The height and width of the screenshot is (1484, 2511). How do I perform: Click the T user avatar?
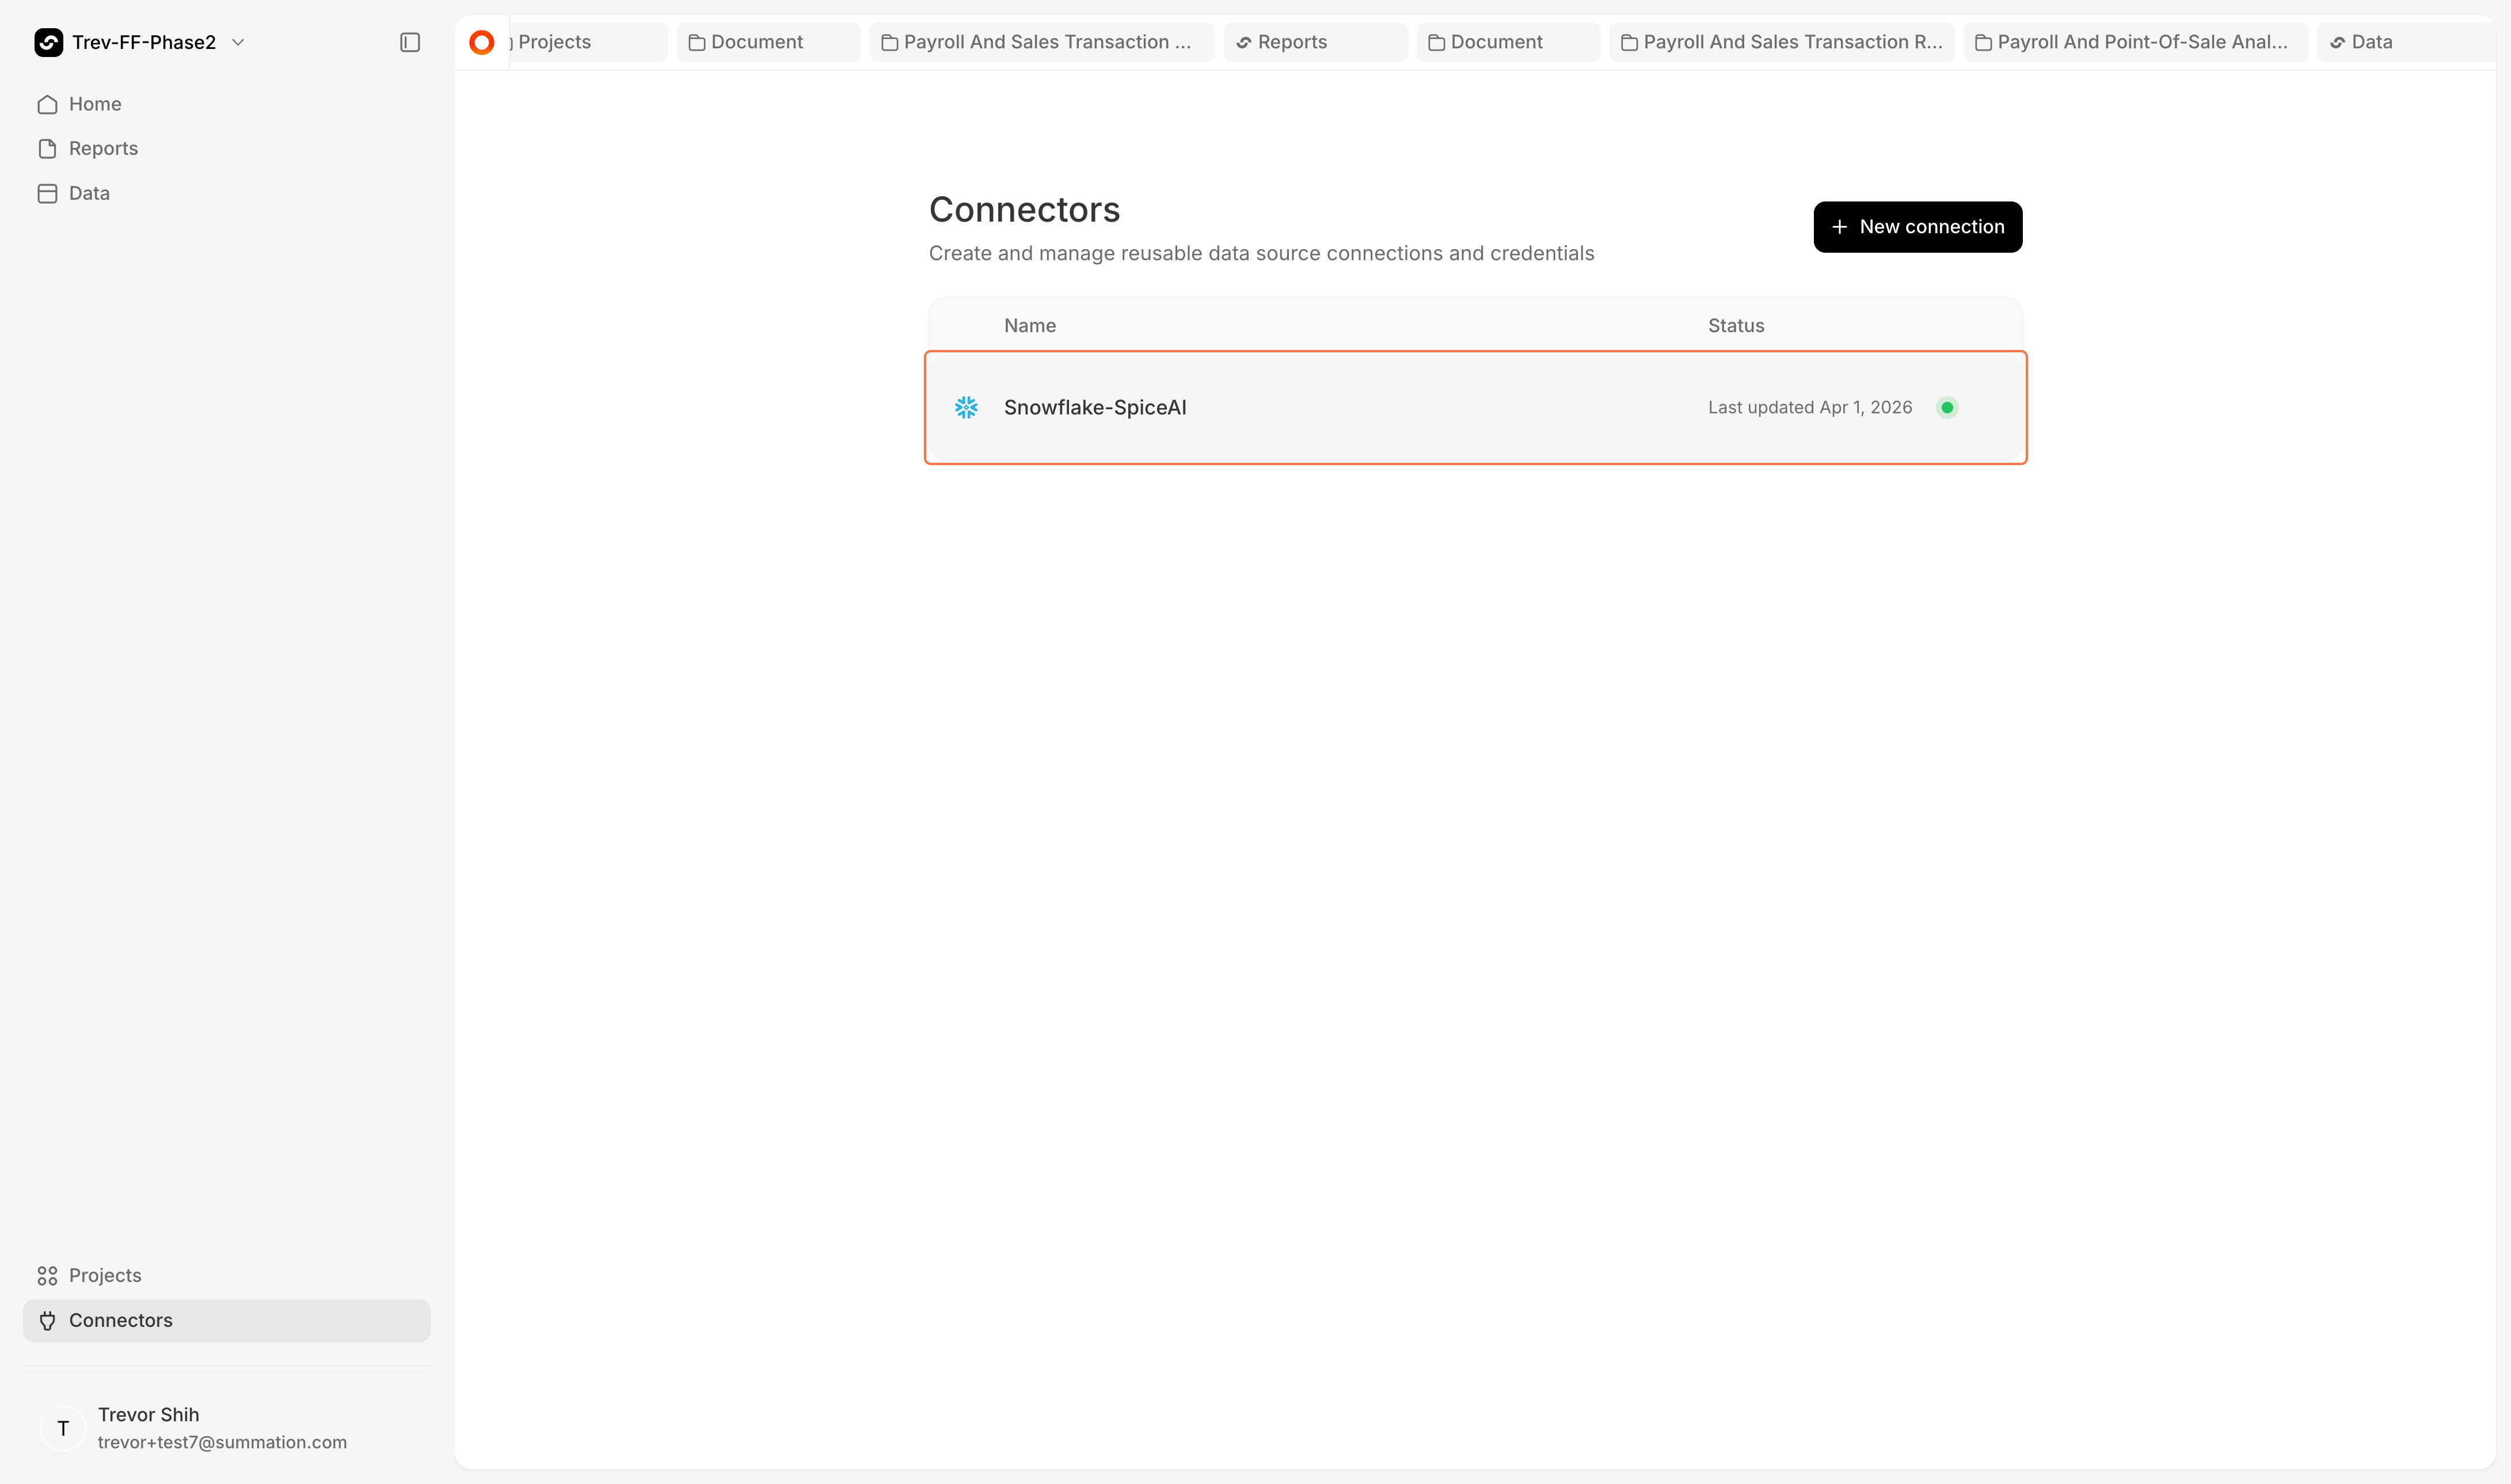point(63,1428)
